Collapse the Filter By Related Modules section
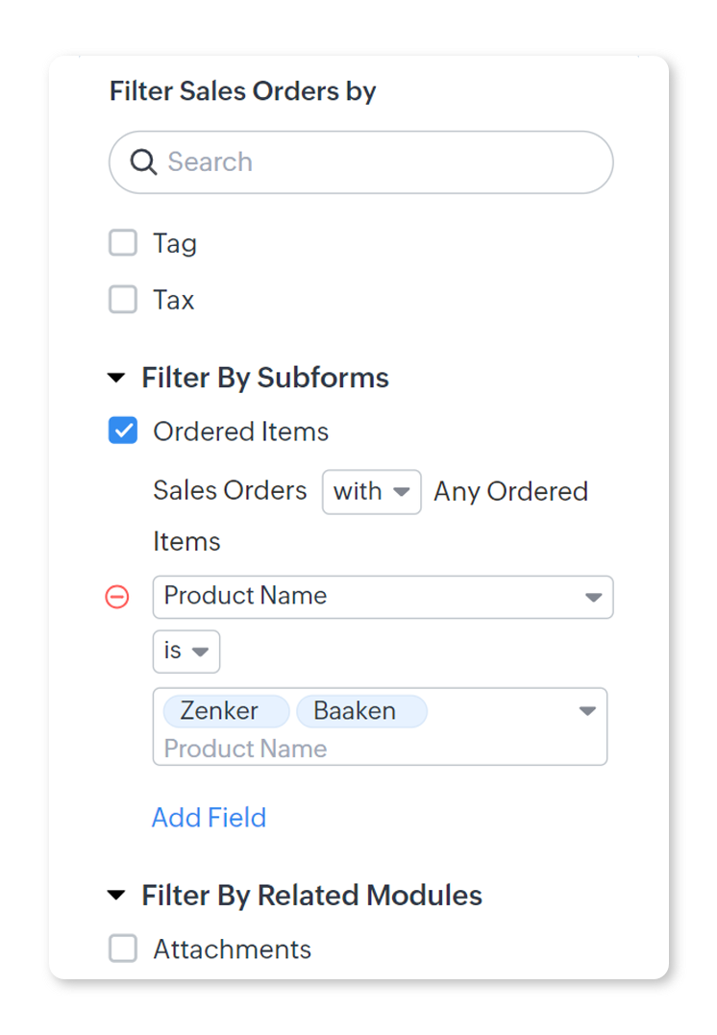The height and width of the screenshot is (1035, 717). pyautogui.click(x=116, y=896)
